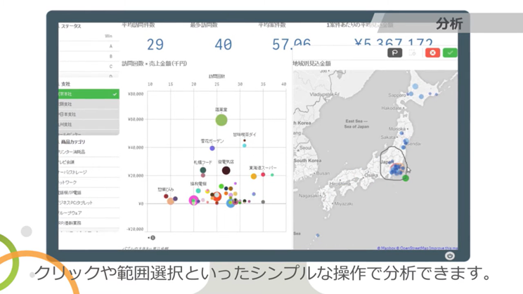
Task: Click Miyazaki label on map
Action: pos(344,203)
